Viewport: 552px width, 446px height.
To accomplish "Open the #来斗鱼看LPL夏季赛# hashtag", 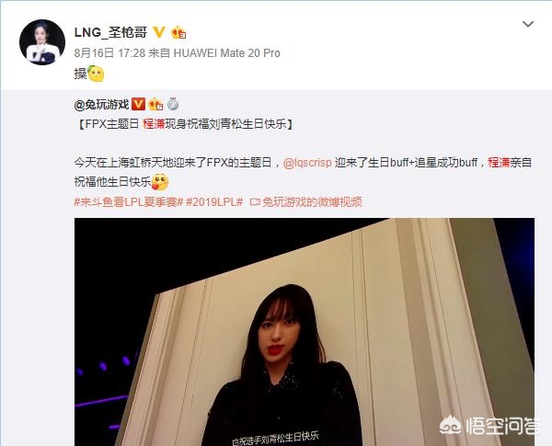I will 129,202.
